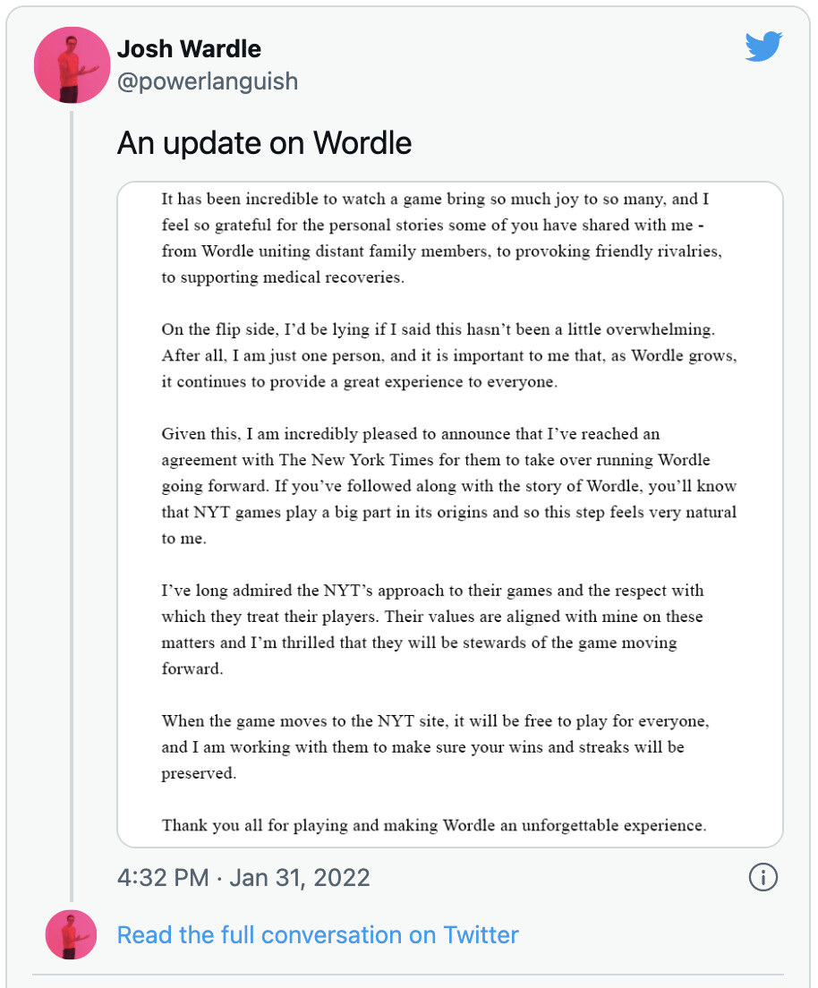Click paragraph starting "When the game moves"

[x=434, y=746]
